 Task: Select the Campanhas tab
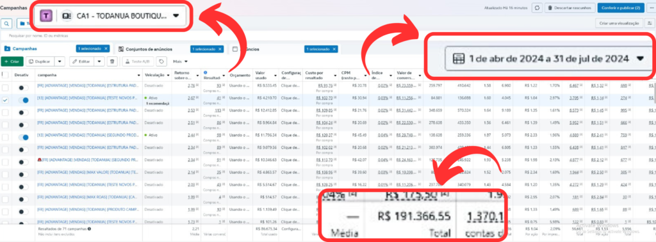[x=25, y=49]
